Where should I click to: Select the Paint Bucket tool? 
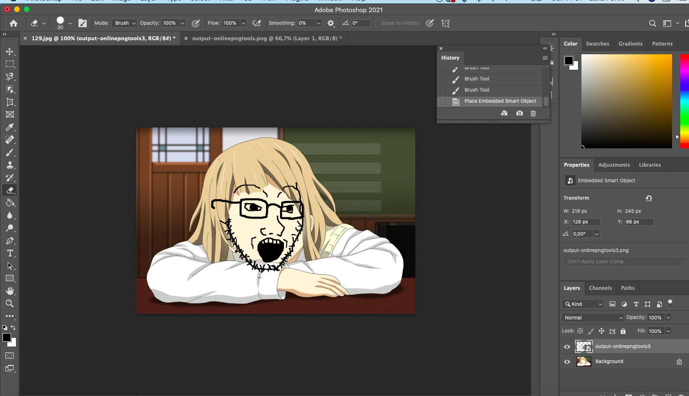pos(10,203)
